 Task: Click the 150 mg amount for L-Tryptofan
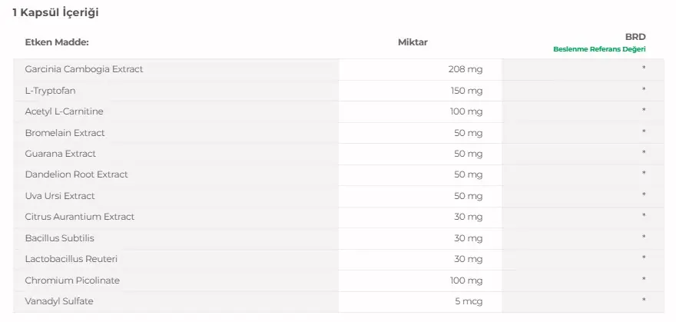coord(466,91)
